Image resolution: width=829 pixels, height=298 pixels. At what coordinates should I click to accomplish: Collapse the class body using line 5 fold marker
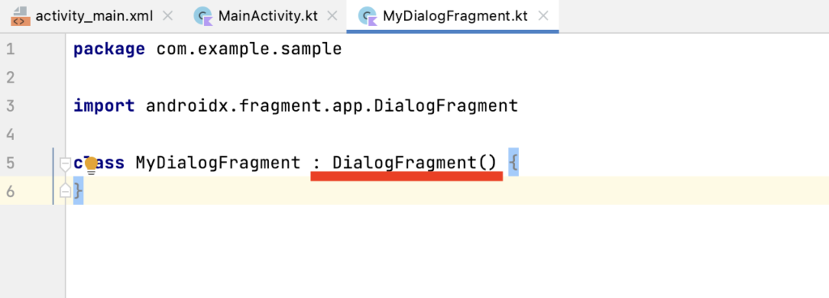click(65, 164)
